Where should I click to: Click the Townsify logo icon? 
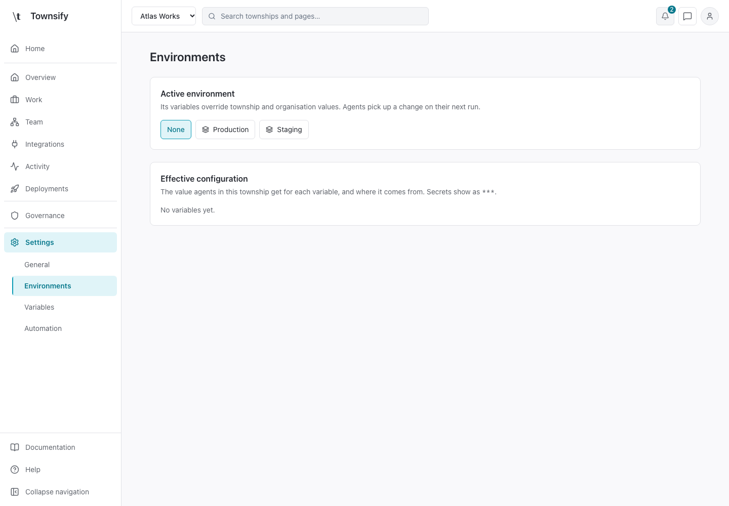(x=17, y=16)
